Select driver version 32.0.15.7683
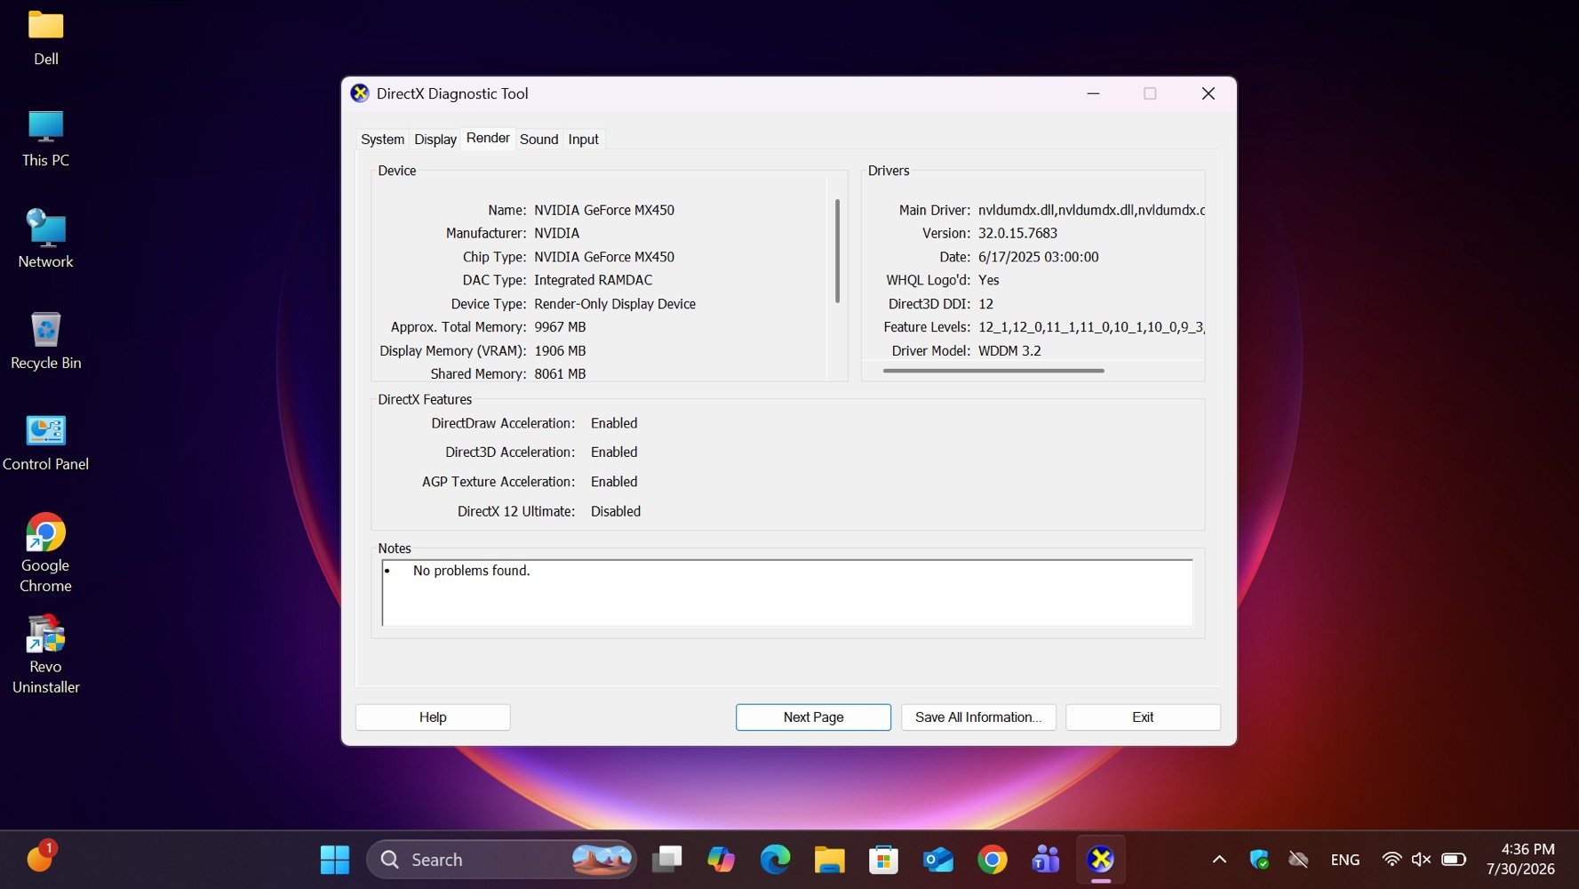The image size is (1579, 889). (x=1017, y=234)
